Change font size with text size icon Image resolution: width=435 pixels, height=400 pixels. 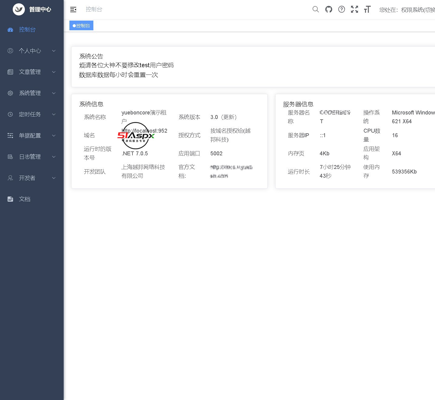pyautogui.click(x=367, y=9)
